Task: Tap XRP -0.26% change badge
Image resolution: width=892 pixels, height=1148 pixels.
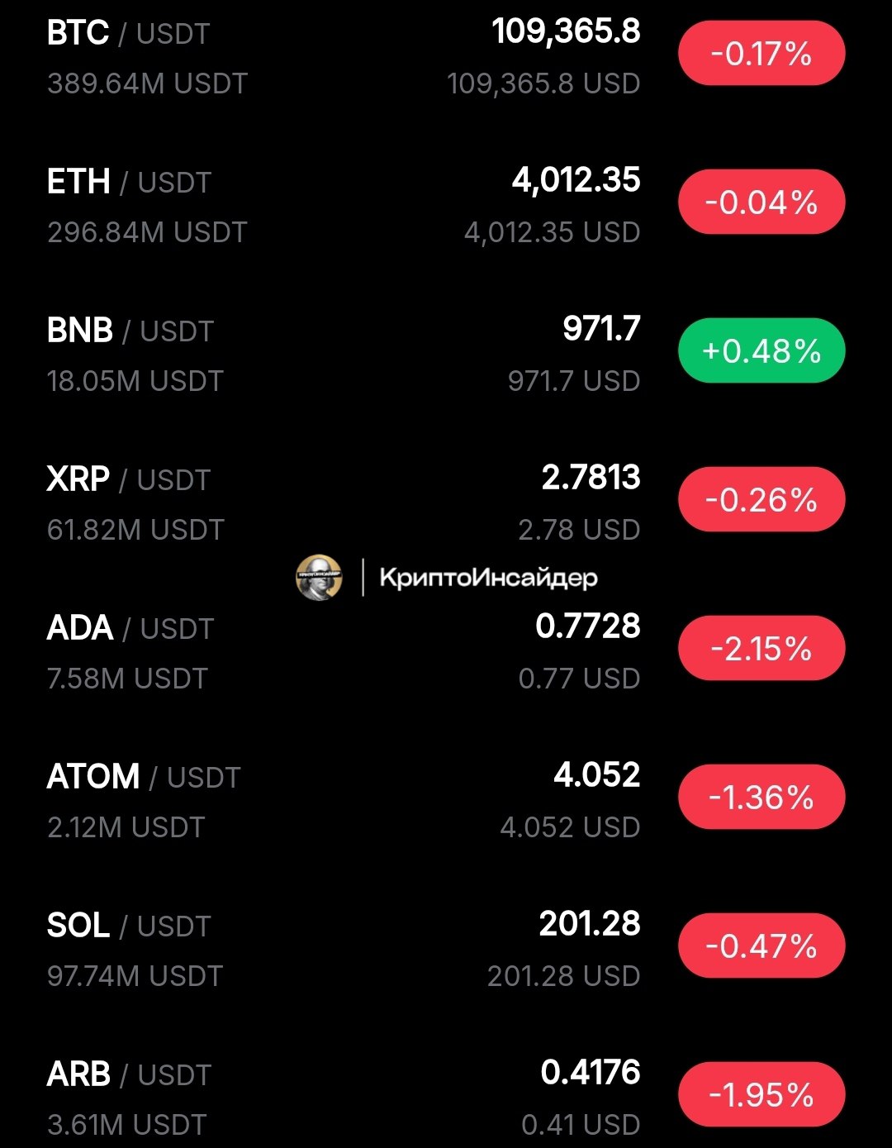Action: (x=762, y=500)
